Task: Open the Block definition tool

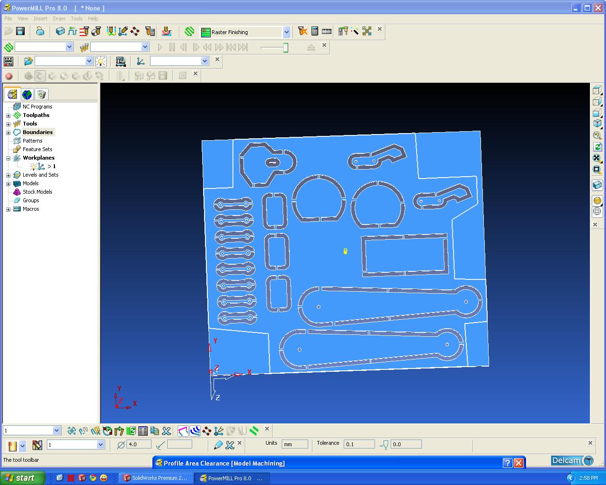Action: click(x=60, y=31)
